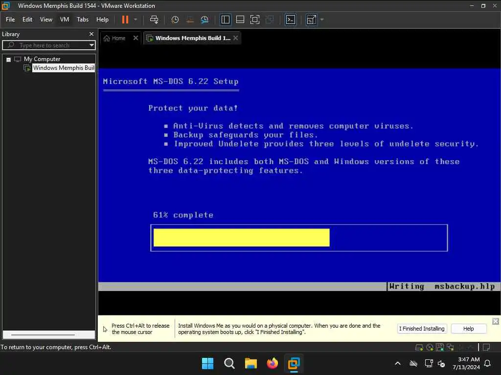
Task: Open the Help menu
Action: [102, 20]
